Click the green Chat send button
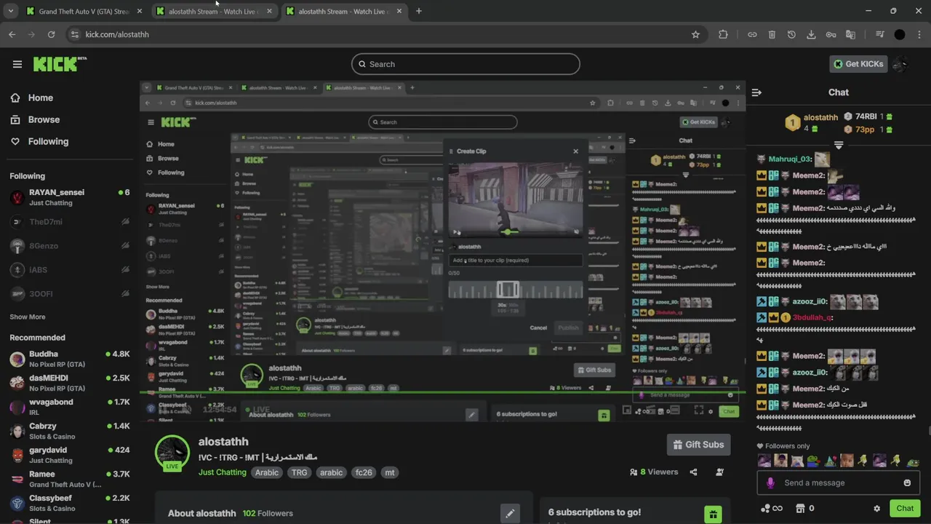The image size is (931, 524). [x=905, y=509]
